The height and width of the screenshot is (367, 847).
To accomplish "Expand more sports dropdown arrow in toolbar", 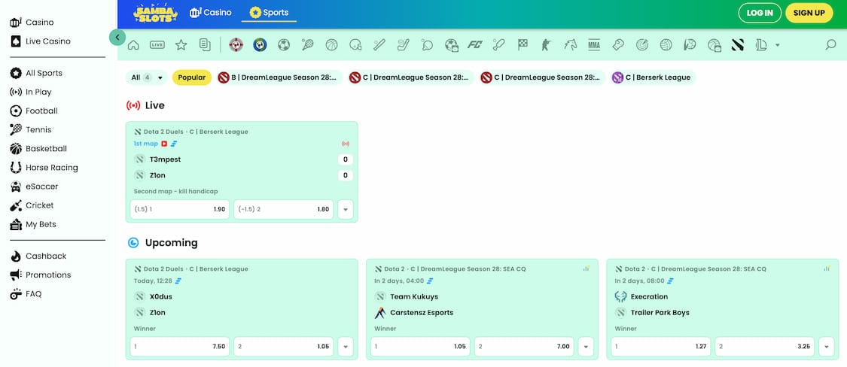I will click(777, 45).
